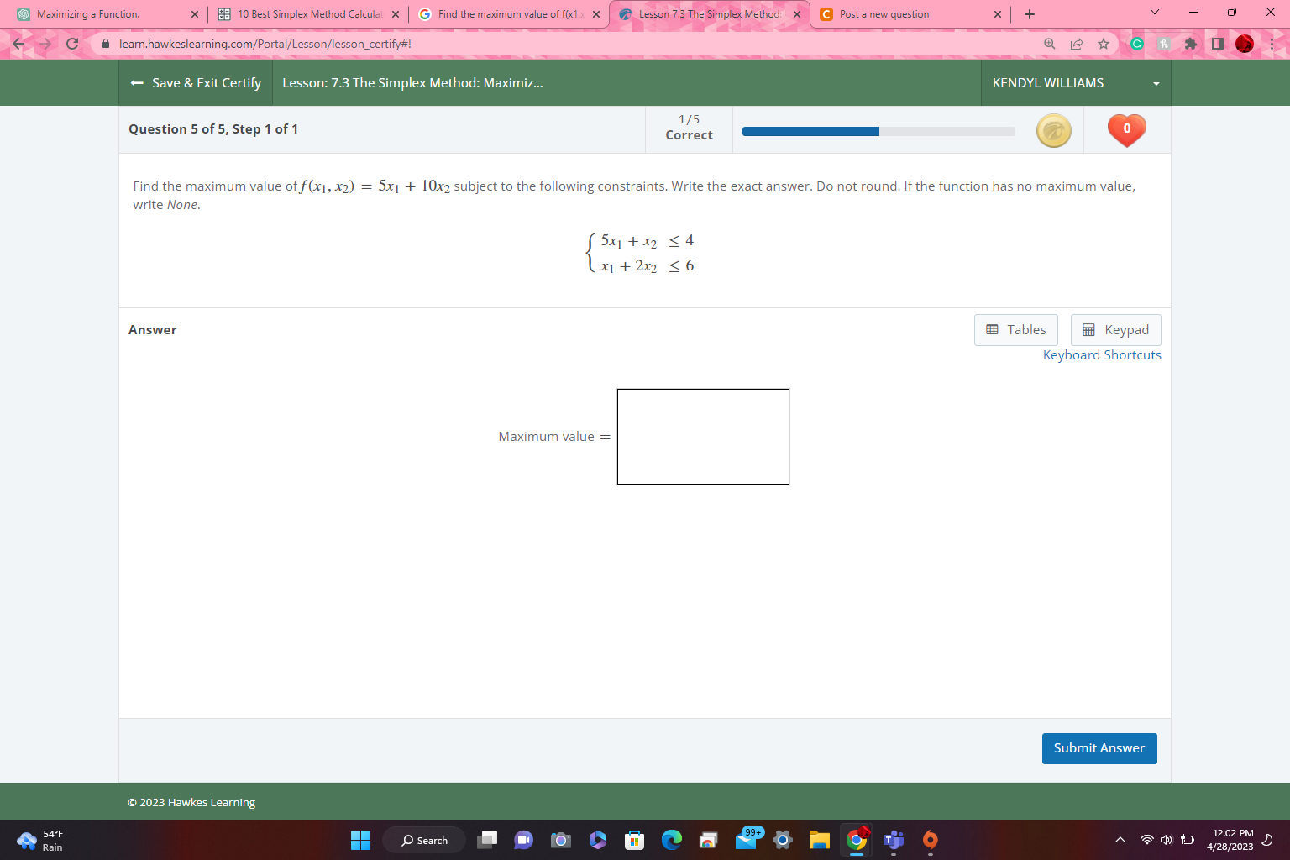Screen dimensions: 1290x860
Task: Share this page using the share icon
Action: [x=1077, y=44]
